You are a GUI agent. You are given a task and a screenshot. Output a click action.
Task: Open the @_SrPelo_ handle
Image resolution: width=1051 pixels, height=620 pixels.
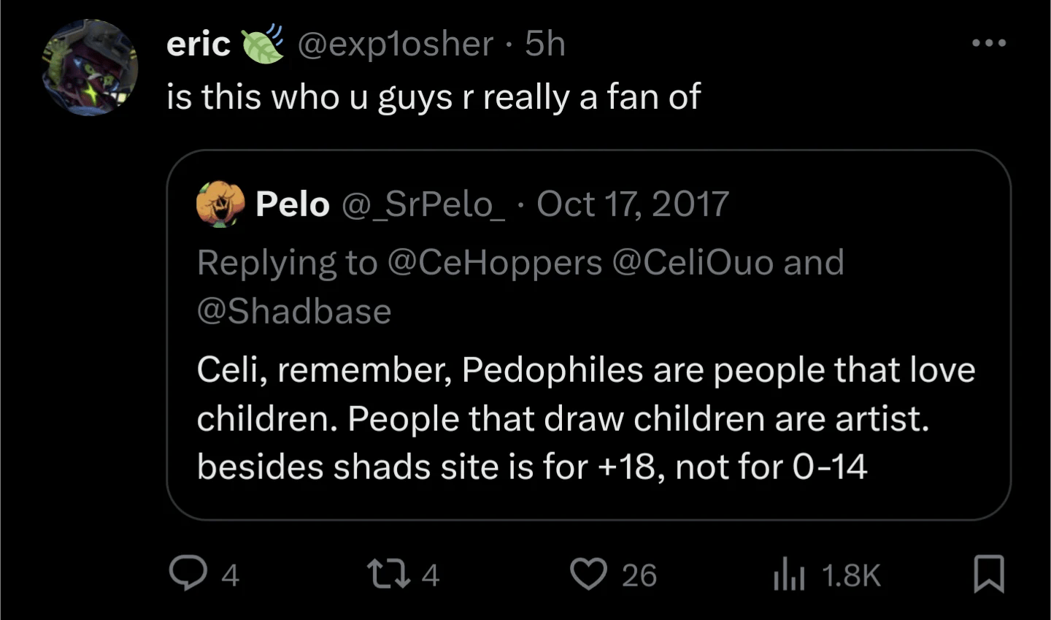423,204
